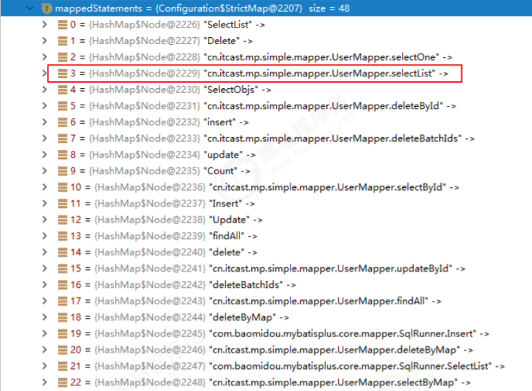This screenshot has height=391, width=532.
Task: Expand entry 12 "Update"
Action: point(45,220)
